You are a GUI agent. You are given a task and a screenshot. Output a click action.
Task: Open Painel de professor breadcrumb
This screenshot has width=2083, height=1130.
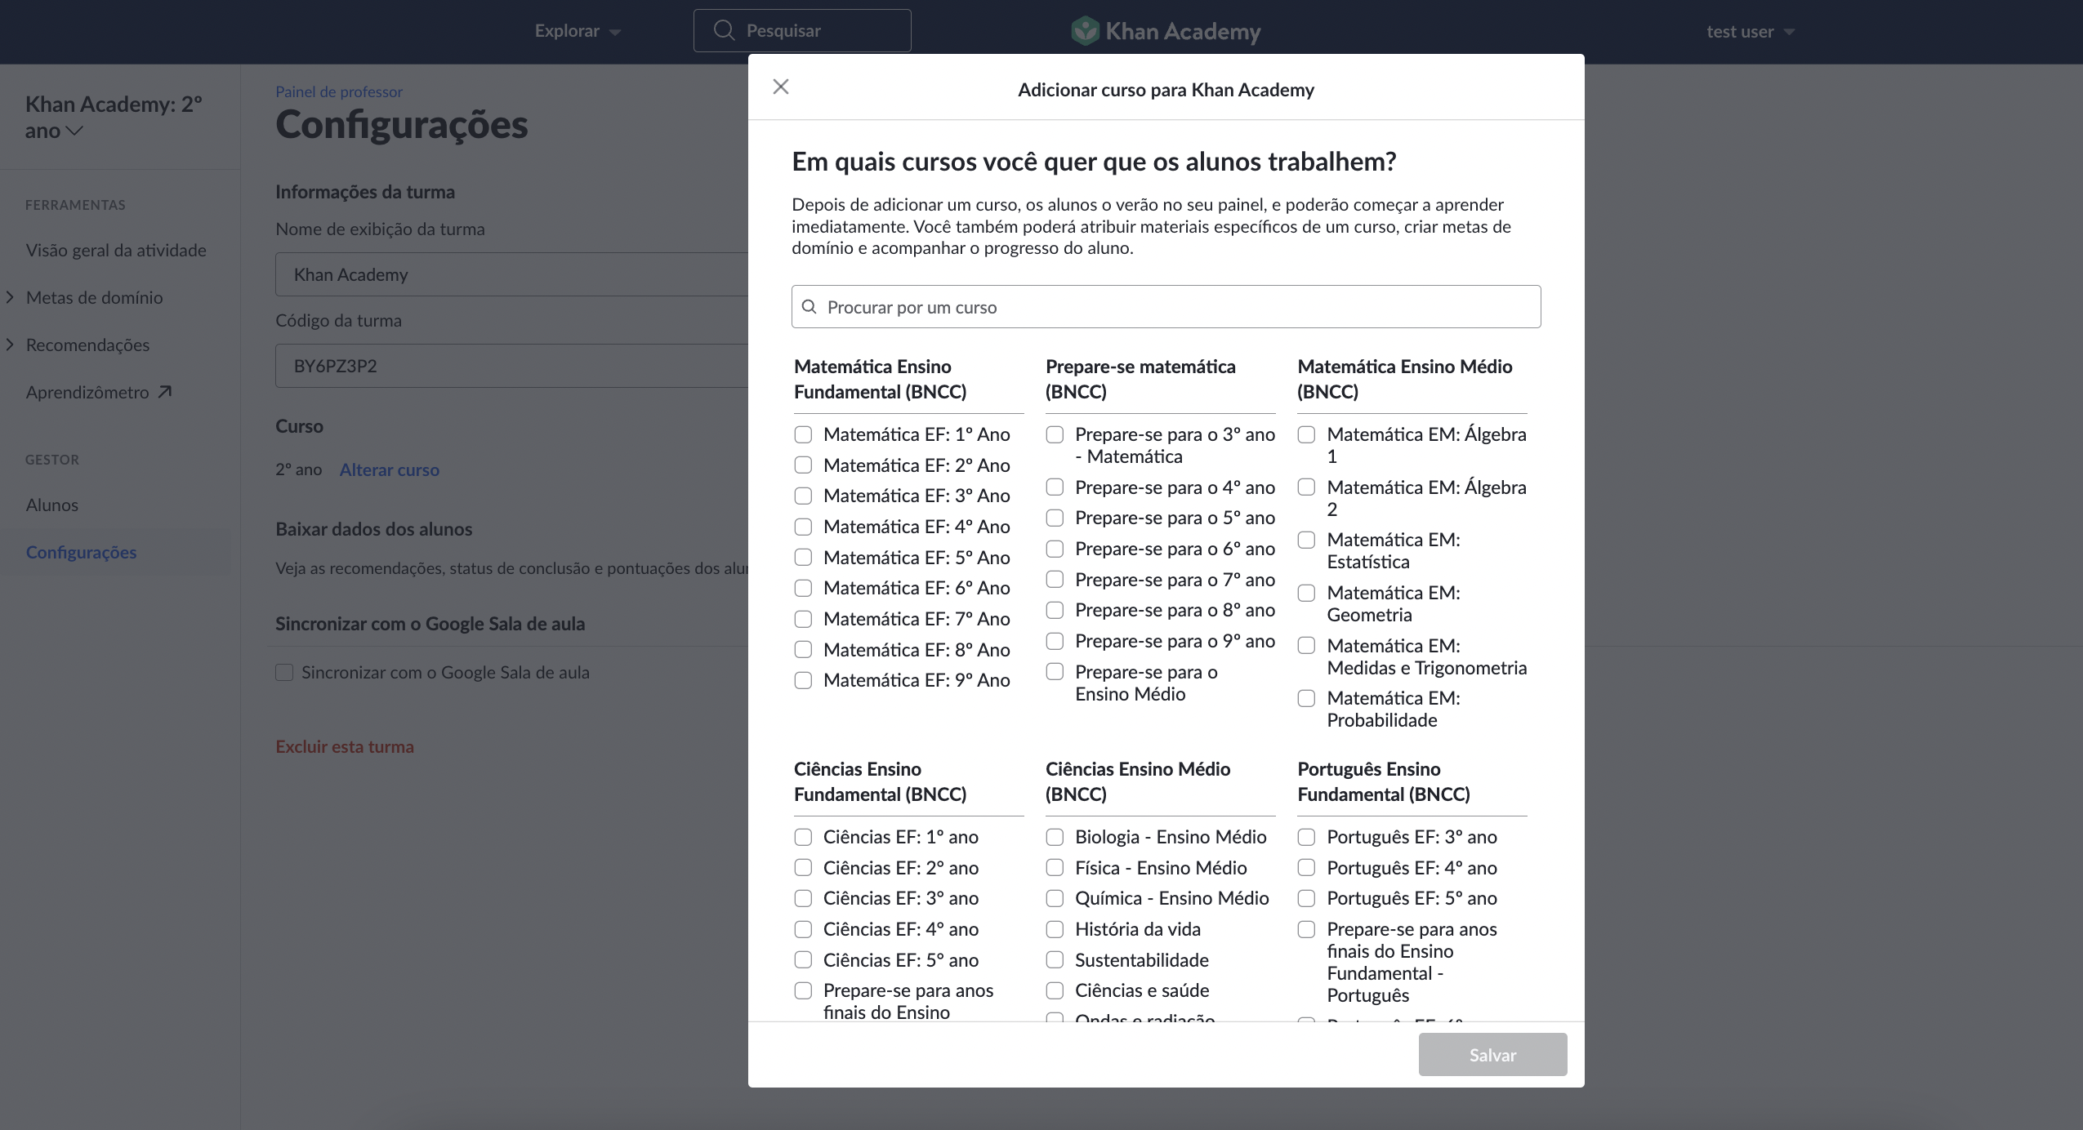339,91
